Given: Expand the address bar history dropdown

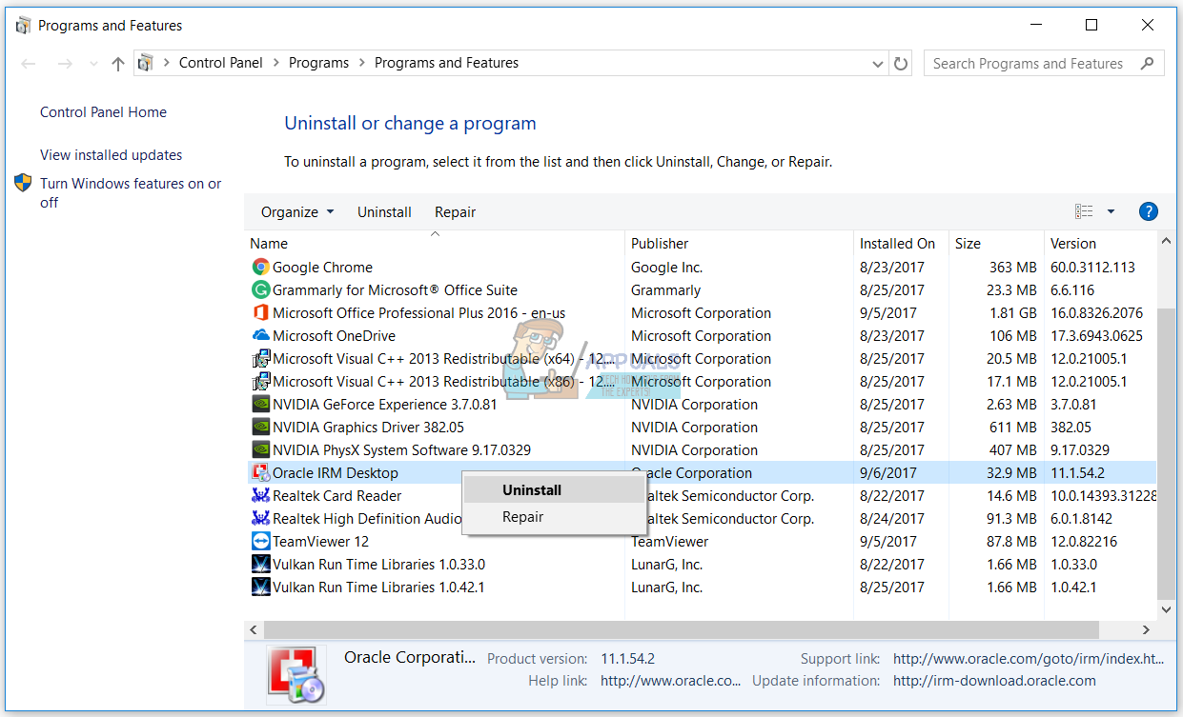Looking at the screenshot, I should (878, 64).
